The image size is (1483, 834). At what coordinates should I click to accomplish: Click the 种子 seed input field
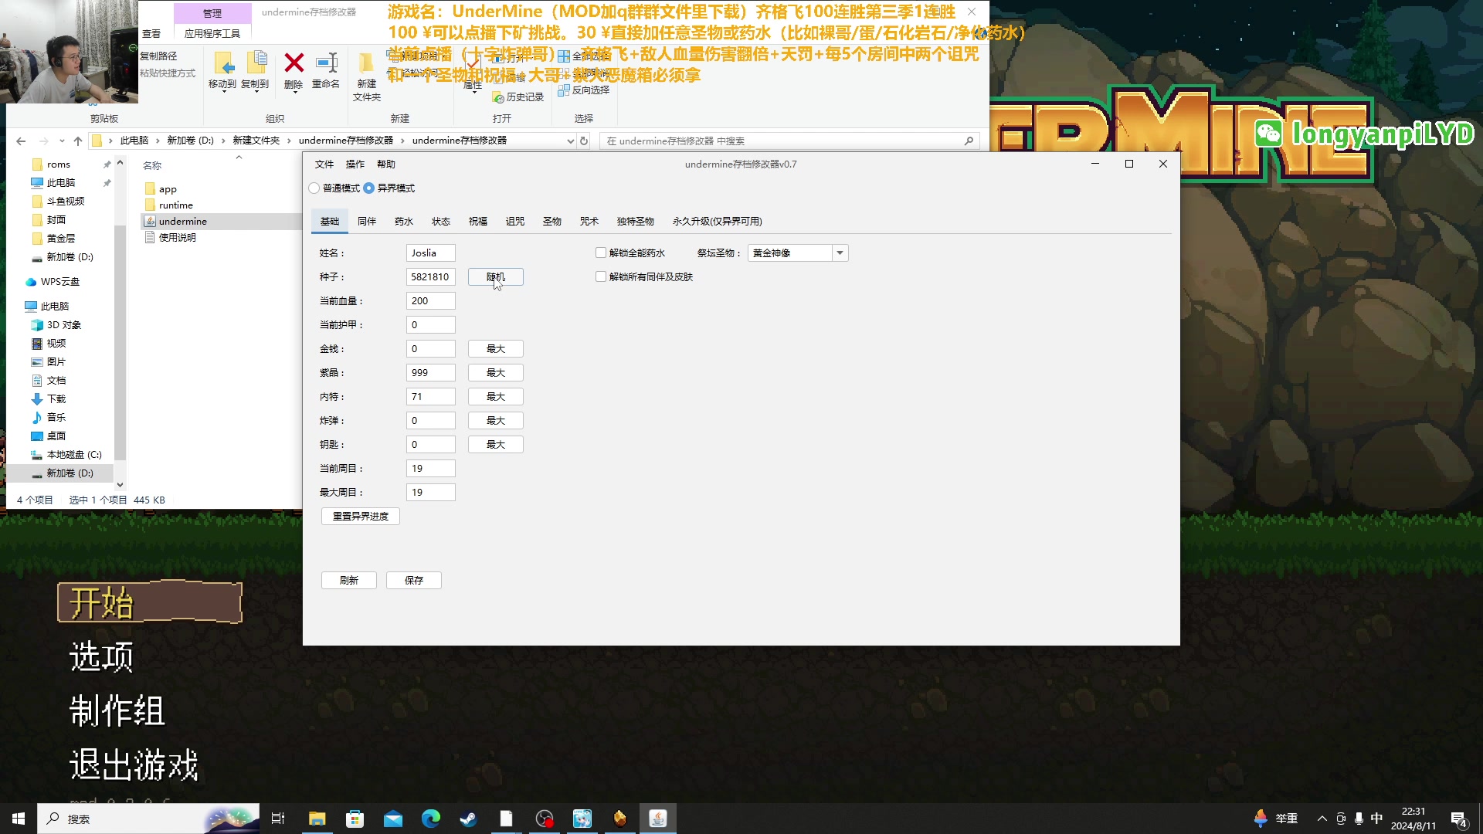click(x=430, y=277)
